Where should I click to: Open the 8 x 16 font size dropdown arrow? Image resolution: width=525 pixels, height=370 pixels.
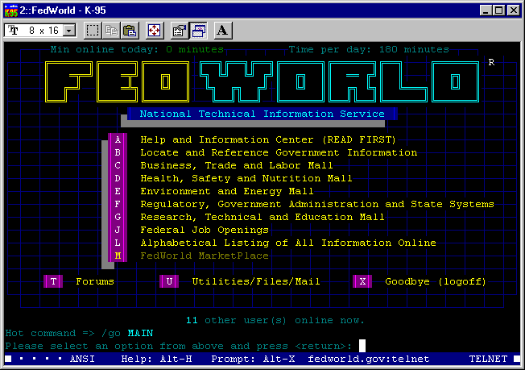[x=69, y=31]
